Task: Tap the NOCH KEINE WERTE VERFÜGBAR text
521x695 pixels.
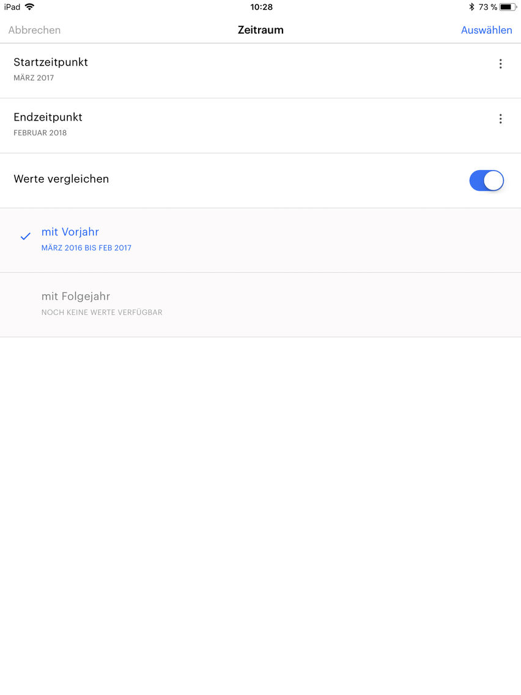Action: point(102,313)
